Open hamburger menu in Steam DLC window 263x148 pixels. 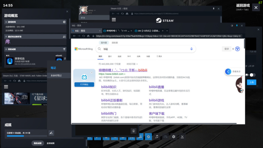[6, 87]
